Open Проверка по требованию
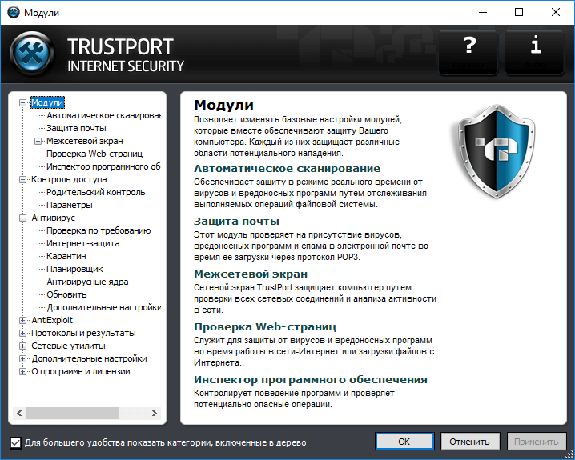This screenshot has width=575, height=460. point(99,230)
